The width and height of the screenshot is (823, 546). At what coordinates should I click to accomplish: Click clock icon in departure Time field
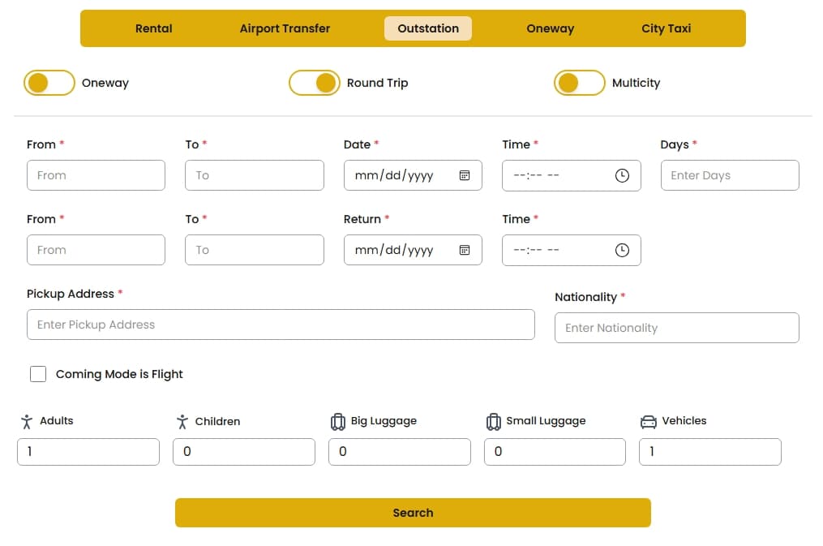coord(622,175)
